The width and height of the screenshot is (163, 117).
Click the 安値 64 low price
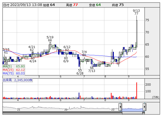(x=95, y=5)
